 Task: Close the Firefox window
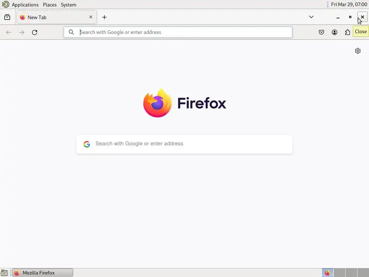coord(363,17)
